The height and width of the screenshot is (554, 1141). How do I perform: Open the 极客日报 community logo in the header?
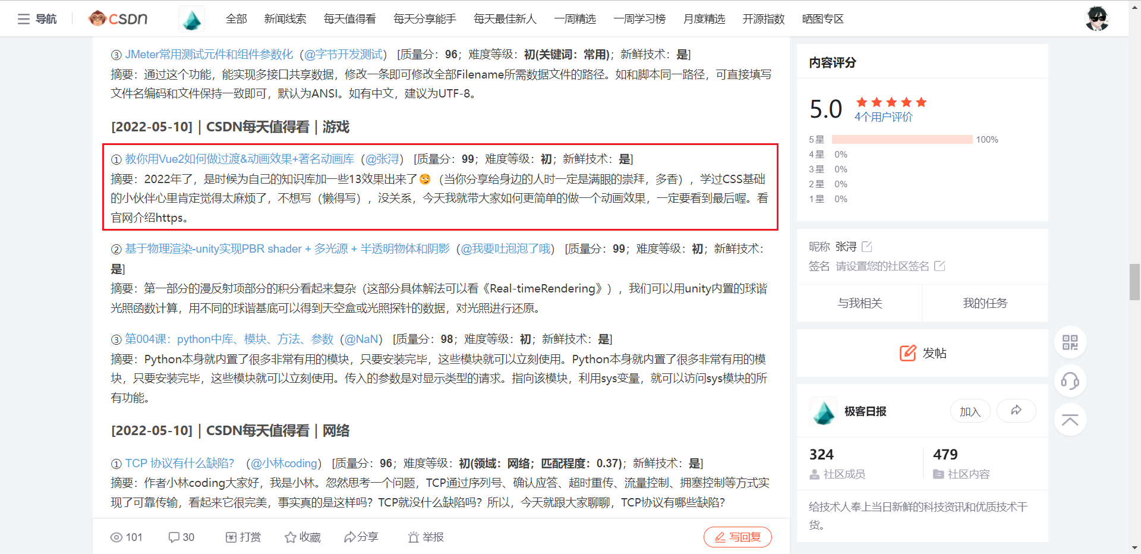coord(191,19)
